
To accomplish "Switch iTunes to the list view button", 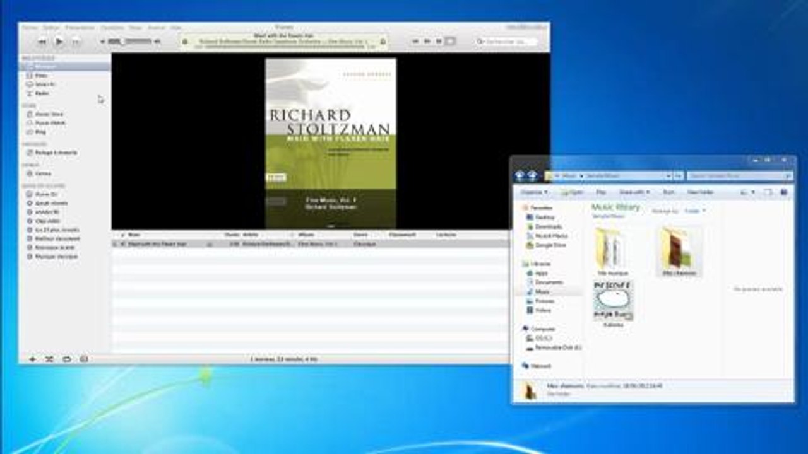I will click(416, 42).
